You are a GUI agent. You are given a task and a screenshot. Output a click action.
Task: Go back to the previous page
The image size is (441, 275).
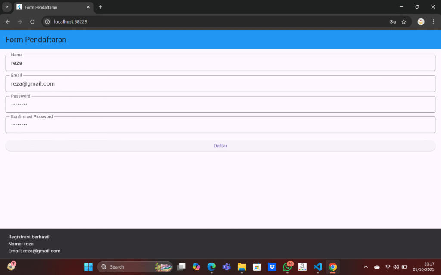[x=8, y=22]
